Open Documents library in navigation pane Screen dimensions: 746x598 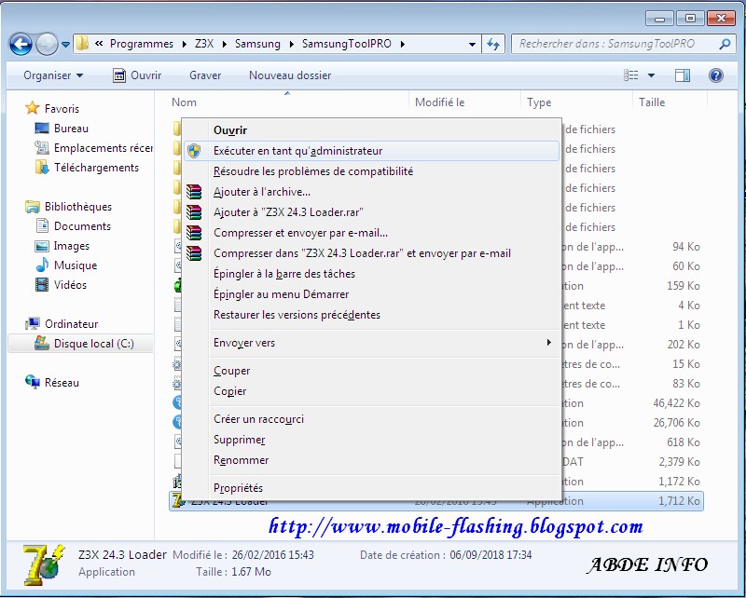pos(74,225)
